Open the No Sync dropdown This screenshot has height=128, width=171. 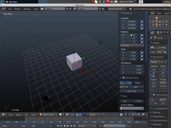coord(87,126)
